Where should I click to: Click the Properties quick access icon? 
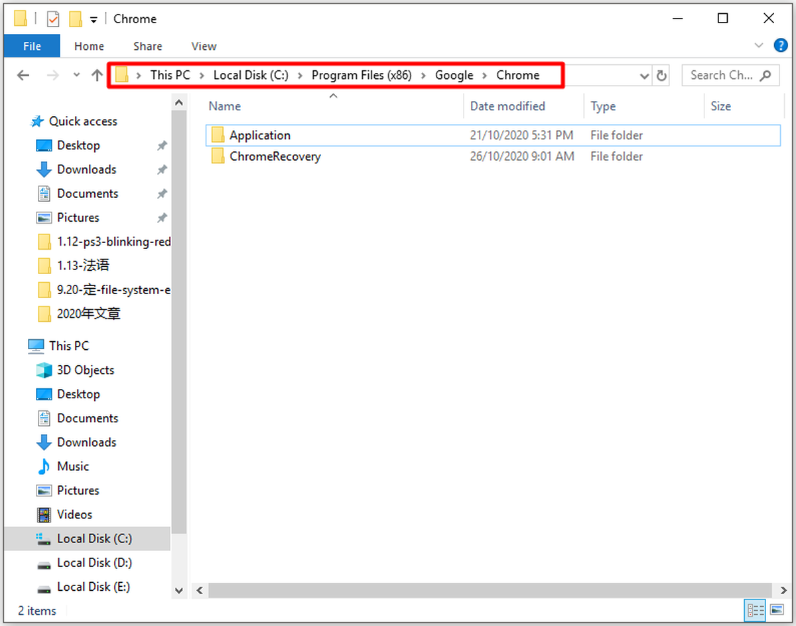53,19
